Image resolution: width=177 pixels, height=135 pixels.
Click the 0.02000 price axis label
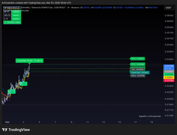coord(169,99)
